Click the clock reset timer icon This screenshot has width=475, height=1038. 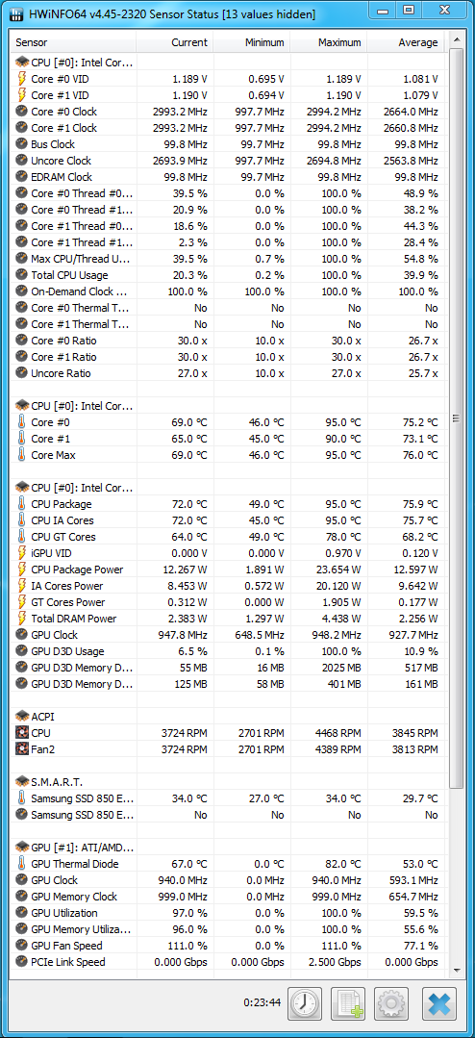point(304,1004)
